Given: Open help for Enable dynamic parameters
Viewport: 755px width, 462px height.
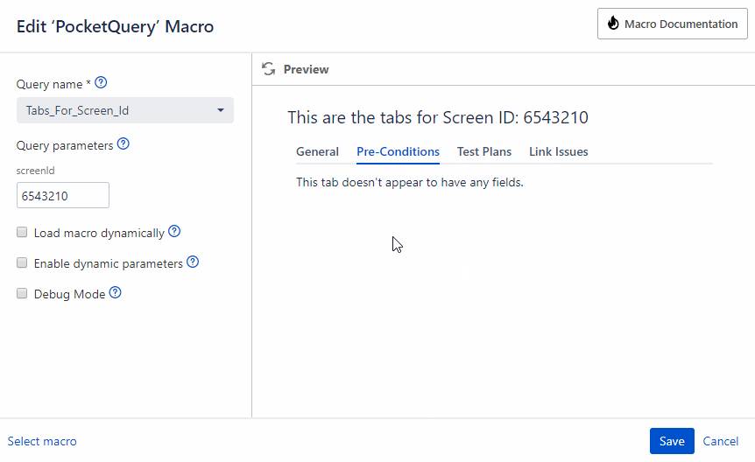Looking at the screenshot, I should pyautogui.click(x=193, y=262).
